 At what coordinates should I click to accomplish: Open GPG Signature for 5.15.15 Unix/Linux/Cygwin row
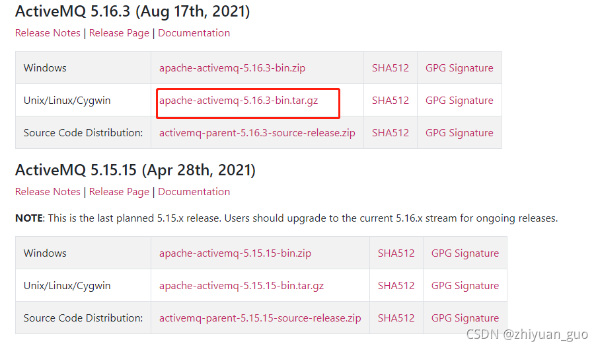465,286
